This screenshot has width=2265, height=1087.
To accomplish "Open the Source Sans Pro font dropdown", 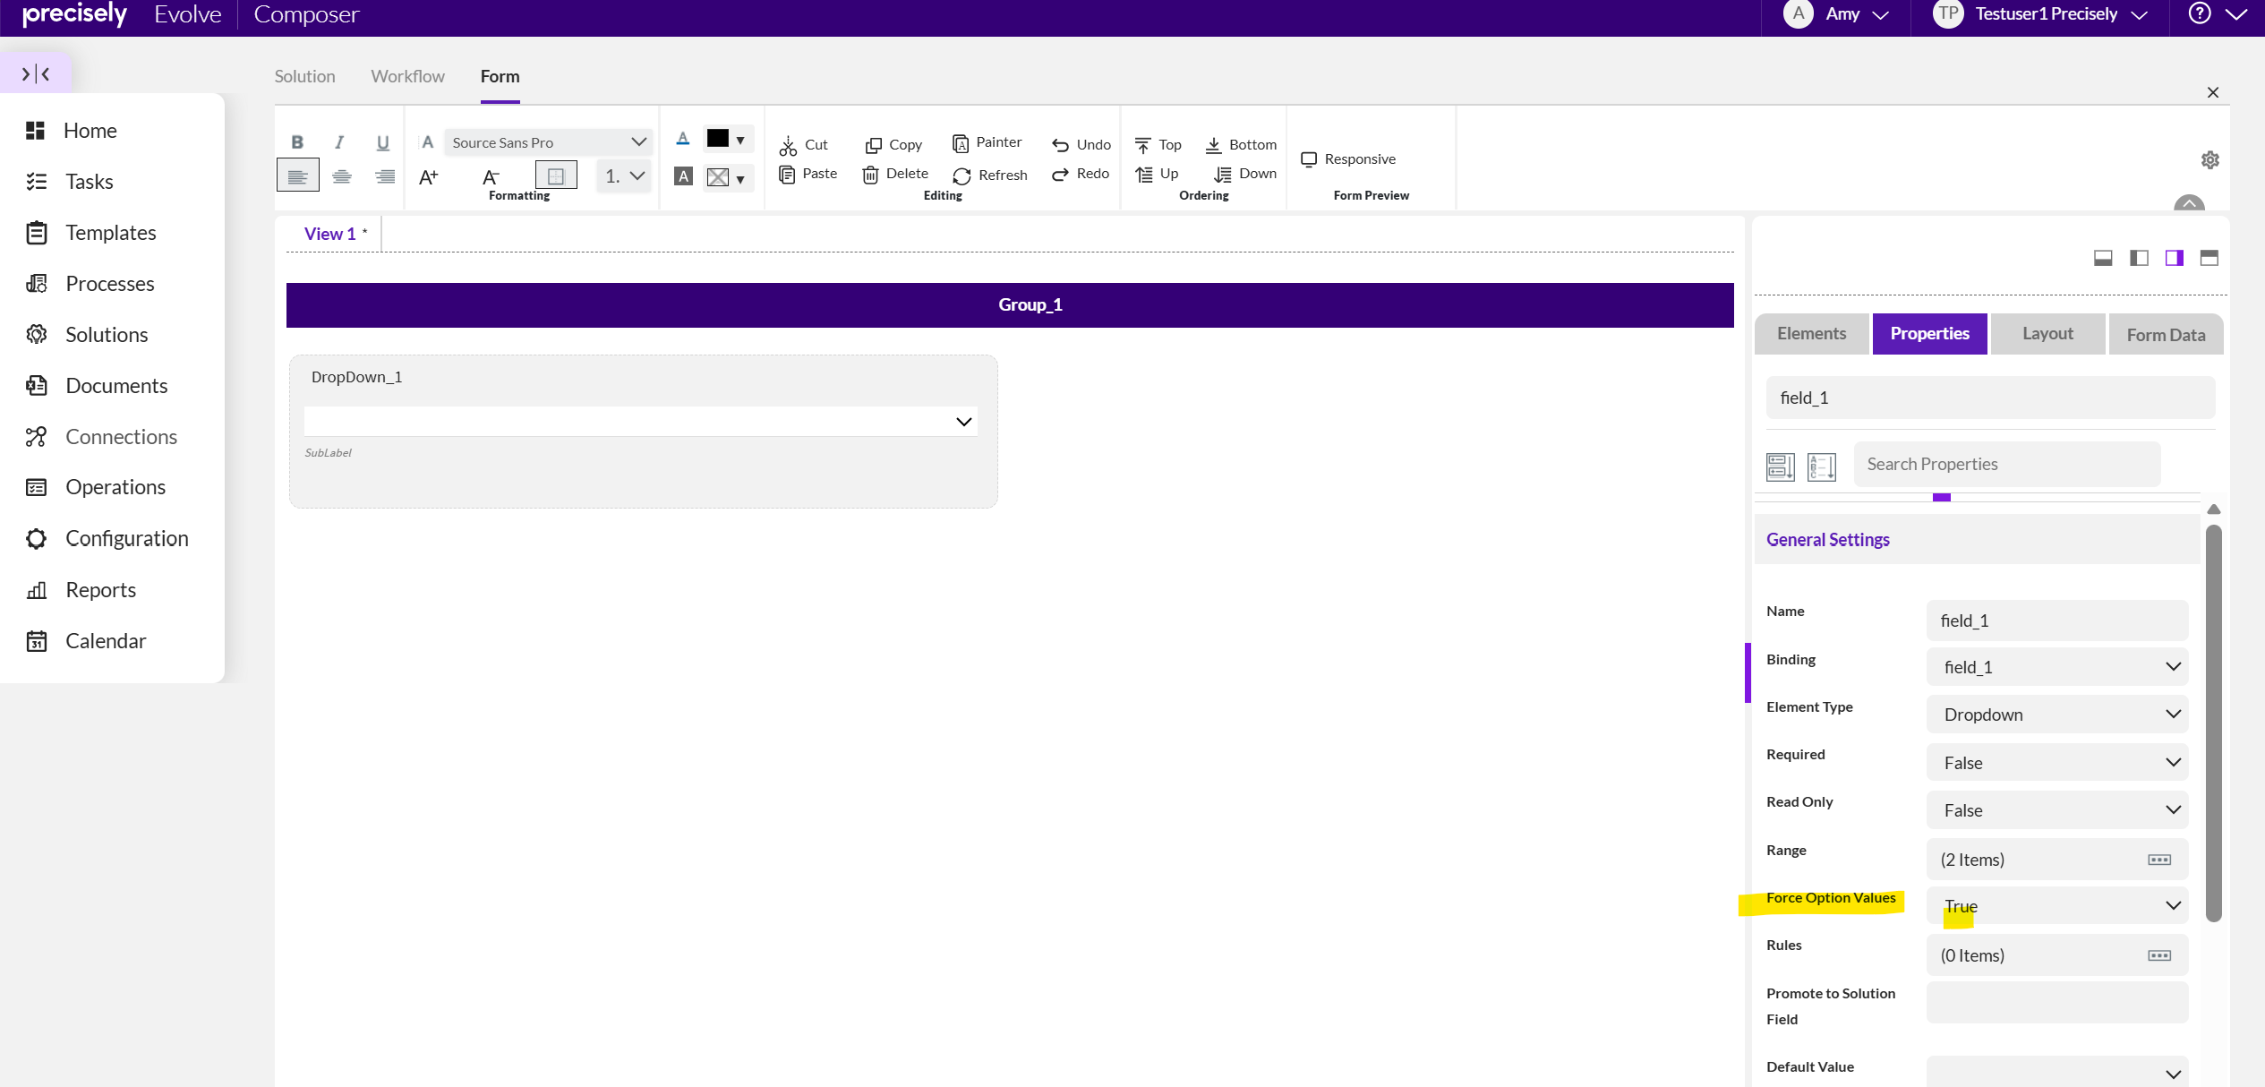I will [x=548, y=142].
